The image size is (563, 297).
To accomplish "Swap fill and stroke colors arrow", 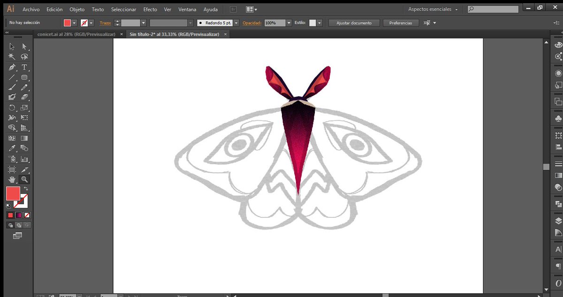I will coord(26,189).
